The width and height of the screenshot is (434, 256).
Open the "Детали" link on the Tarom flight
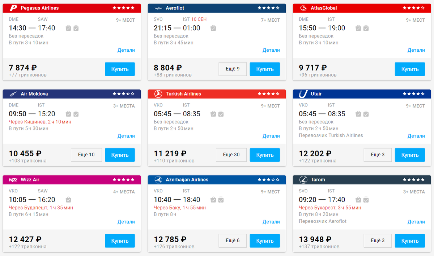click(416, 222)
